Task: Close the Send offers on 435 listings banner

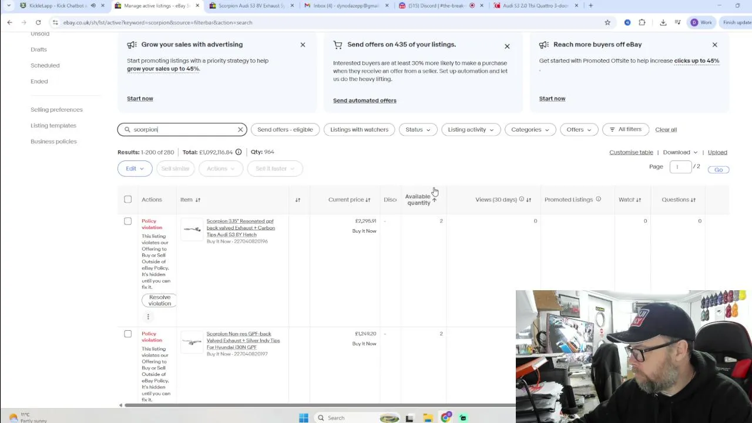Action: click(x=507, y=46)
